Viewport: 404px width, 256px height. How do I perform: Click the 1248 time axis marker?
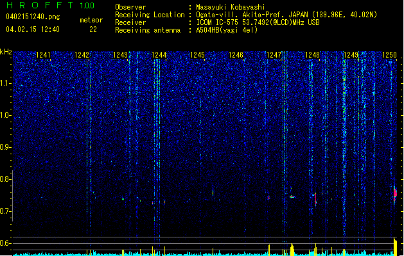(312, 55)
